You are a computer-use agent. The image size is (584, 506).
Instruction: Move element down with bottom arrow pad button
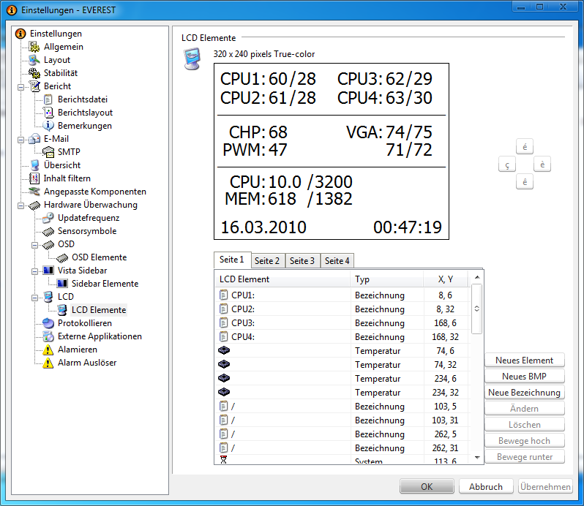(525, 182)
